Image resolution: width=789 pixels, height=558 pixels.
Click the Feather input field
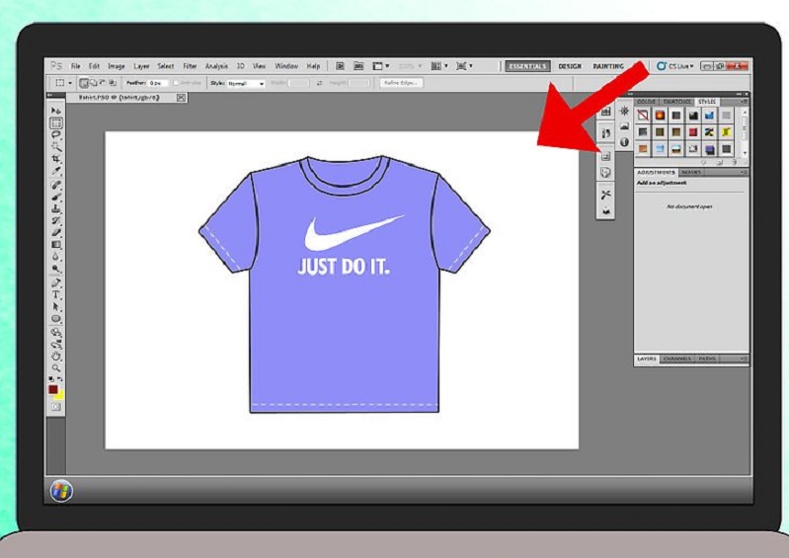159,84
